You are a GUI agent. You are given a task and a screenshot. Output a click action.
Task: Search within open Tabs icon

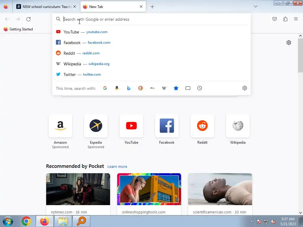click(x=188, y=88)
